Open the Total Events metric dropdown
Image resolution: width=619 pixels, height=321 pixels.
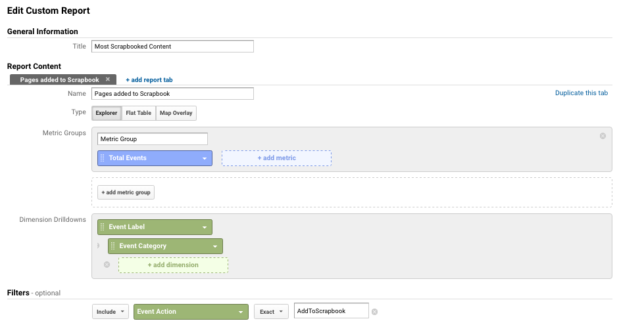tap(205, 158)
